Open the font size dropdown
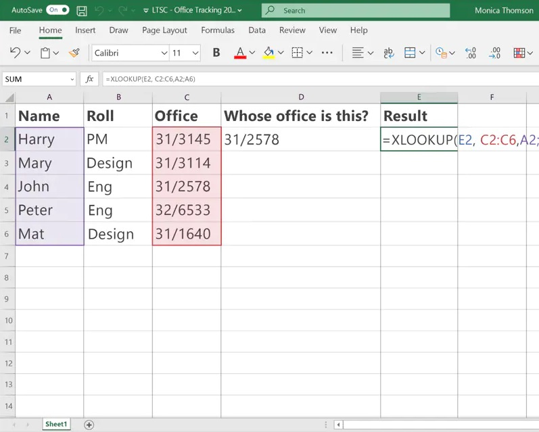 click(x=195, y=53)
